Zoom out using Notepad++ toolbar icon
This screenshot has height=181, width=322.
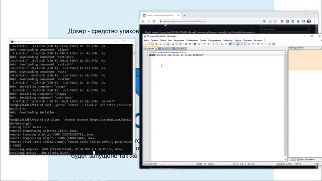tap(208, 44)
